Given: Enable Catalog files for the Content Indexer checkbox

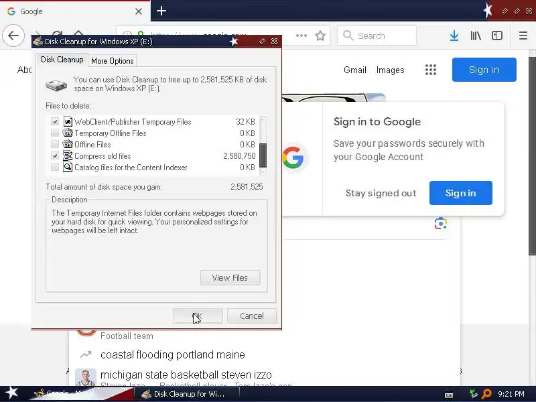Looking at the screenshot, I should (55, 167).
